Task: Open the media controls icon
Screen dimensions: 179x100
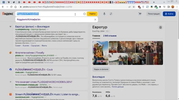Action: coord(164,7)
